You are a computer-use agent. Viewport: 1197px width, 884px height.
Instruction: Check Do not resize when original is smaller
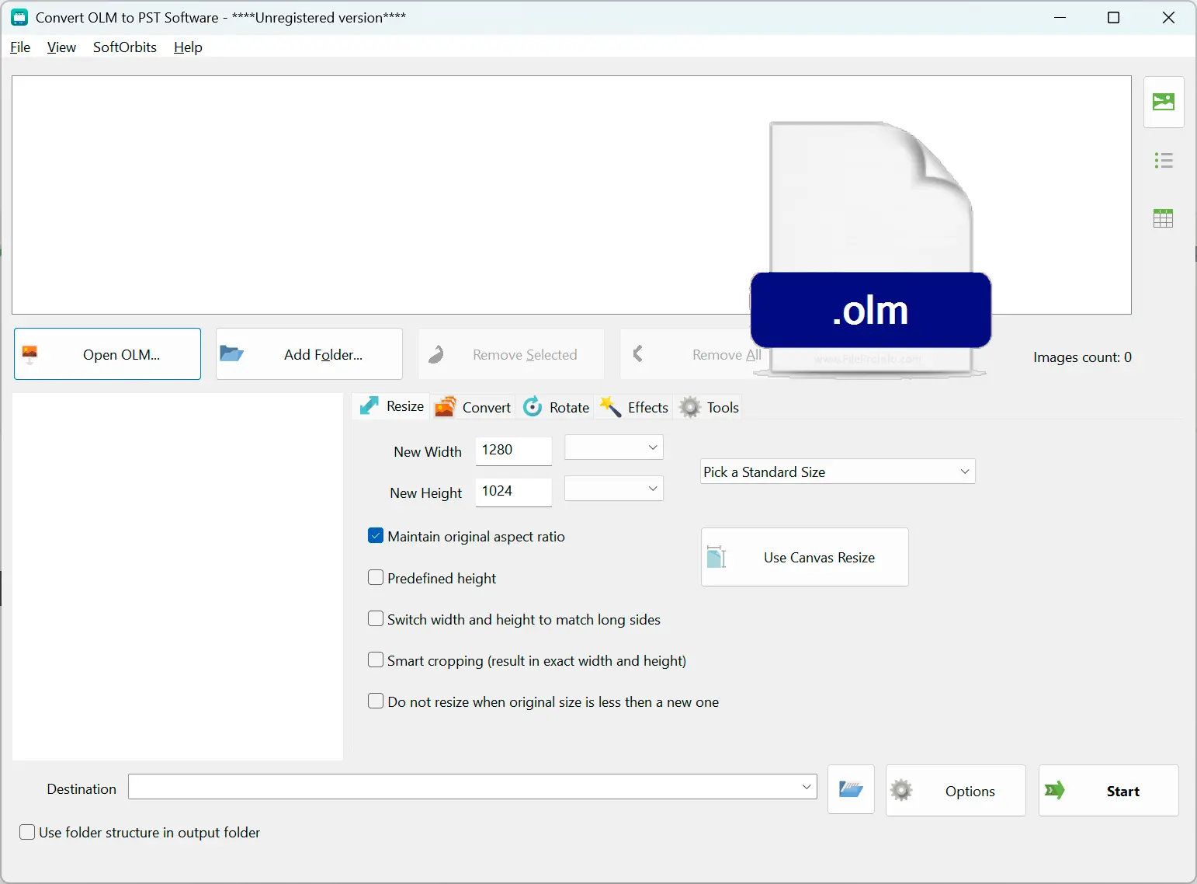coord(376,701)
